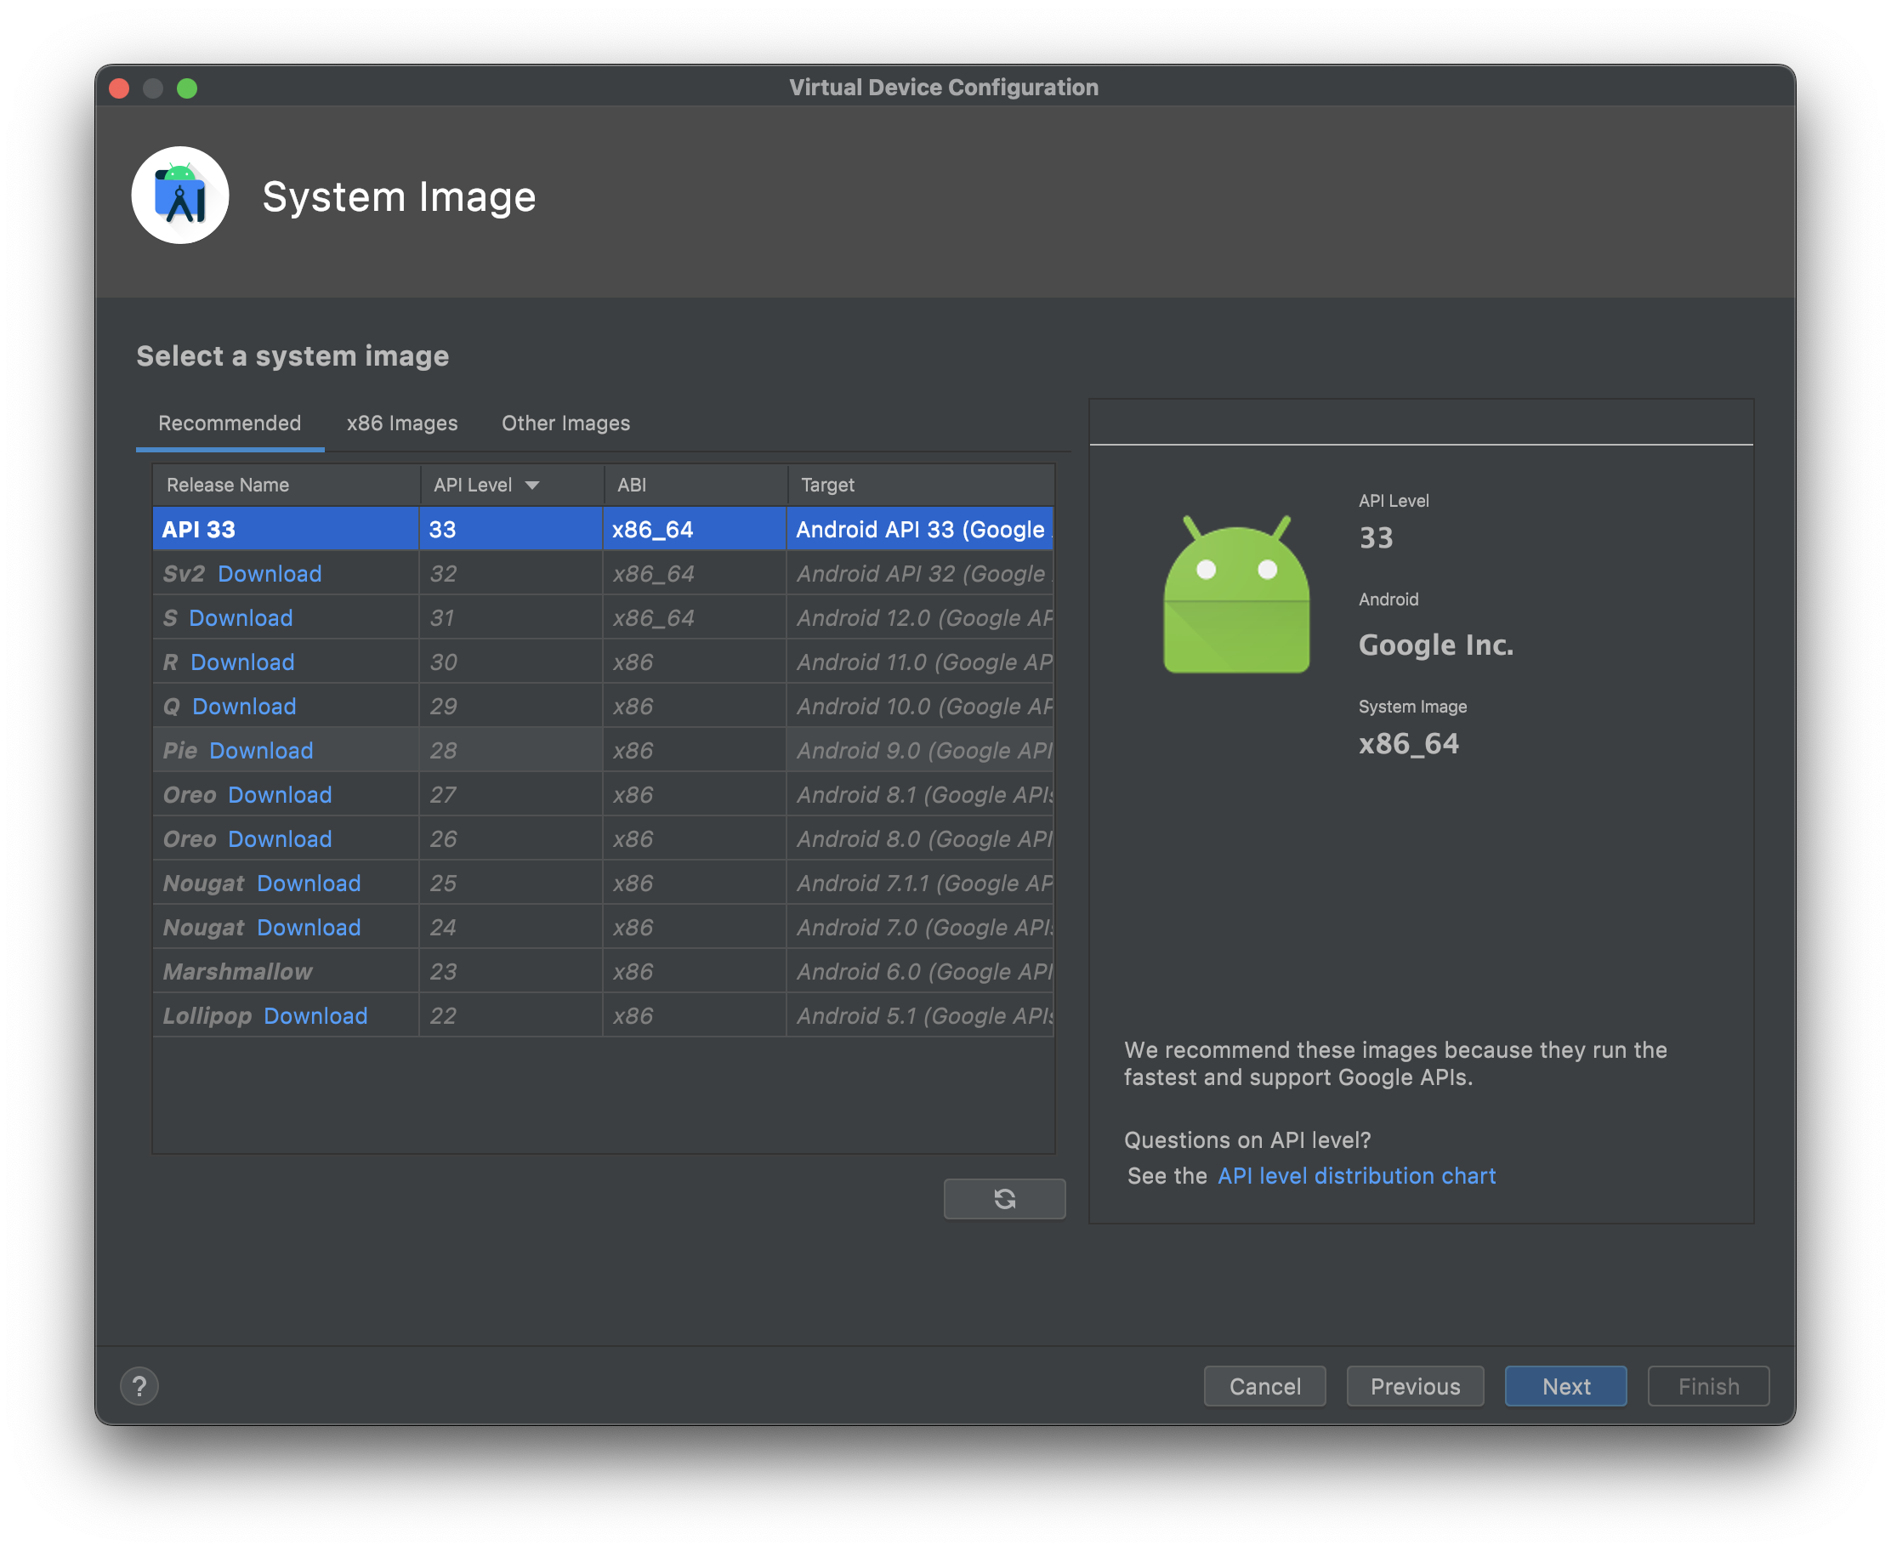Image resolution: width=1891 pixels, height=1551 pixels.
Task: Open the API level distribution chart link
Action: click(1356, 1176)
